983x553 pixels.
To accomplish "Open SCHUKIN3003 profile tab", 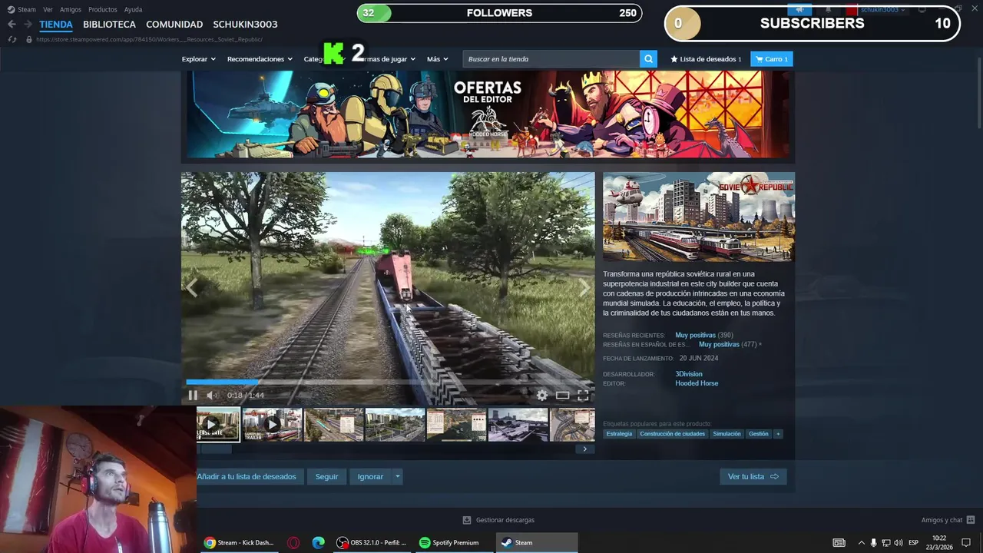I will 245,25.
